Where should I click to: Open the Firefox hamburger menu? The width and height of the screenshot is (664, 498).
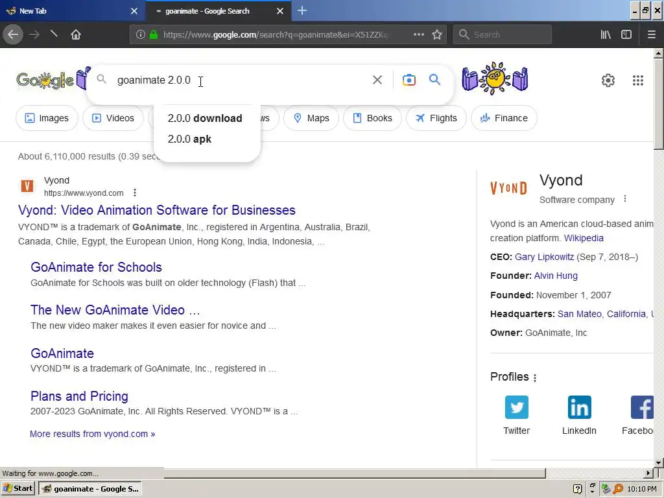click(651, 34)
